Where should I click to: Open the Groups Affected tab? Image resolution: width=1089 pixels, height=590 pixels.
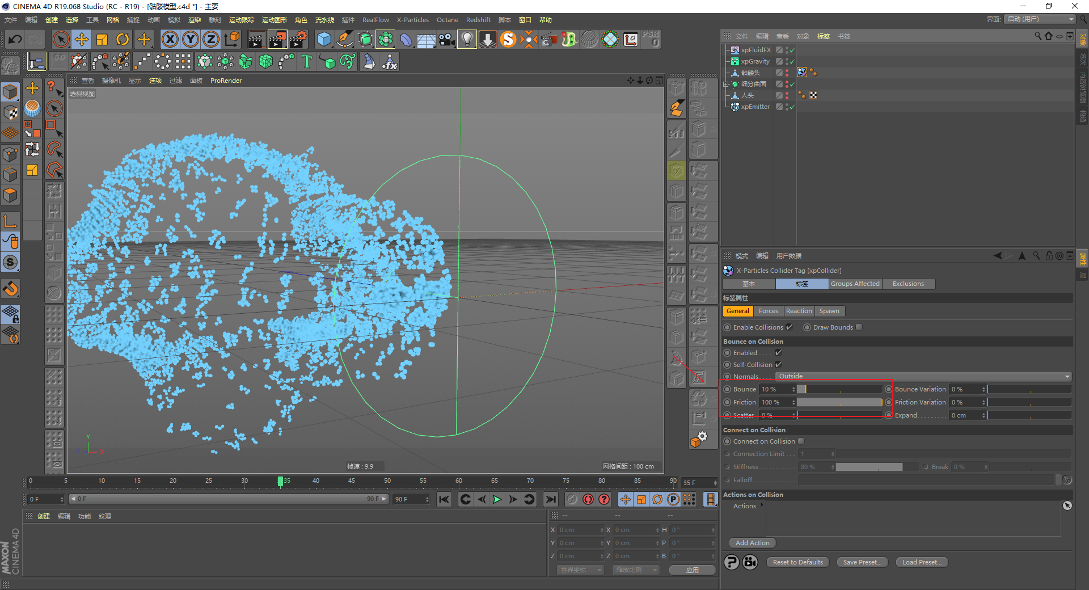[x=855, y=284]
